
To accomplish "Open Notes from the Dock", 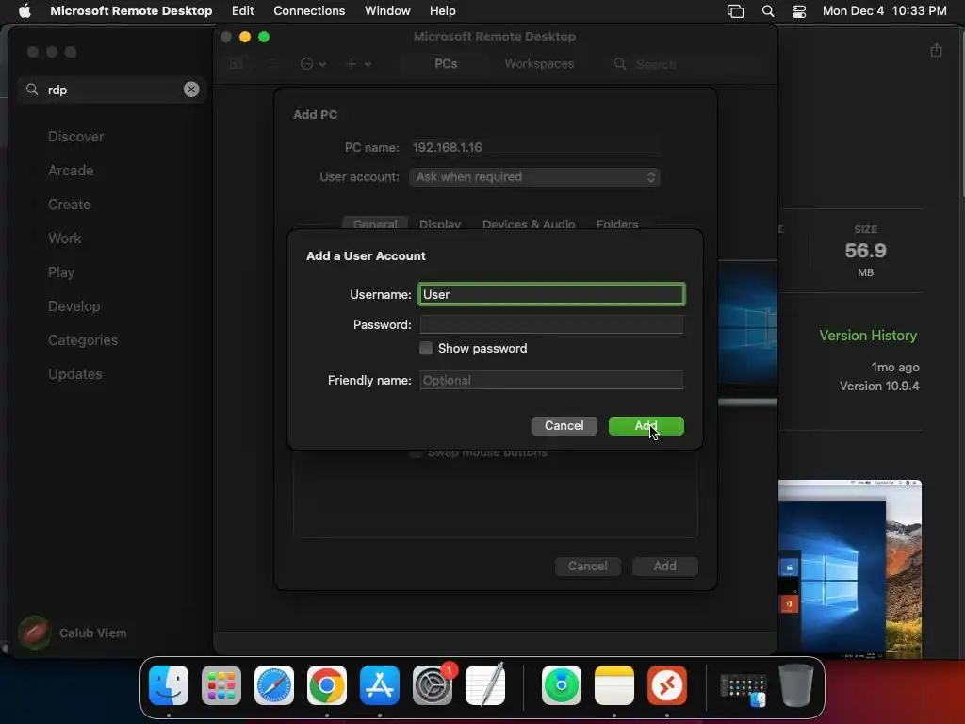I will 614,684.
